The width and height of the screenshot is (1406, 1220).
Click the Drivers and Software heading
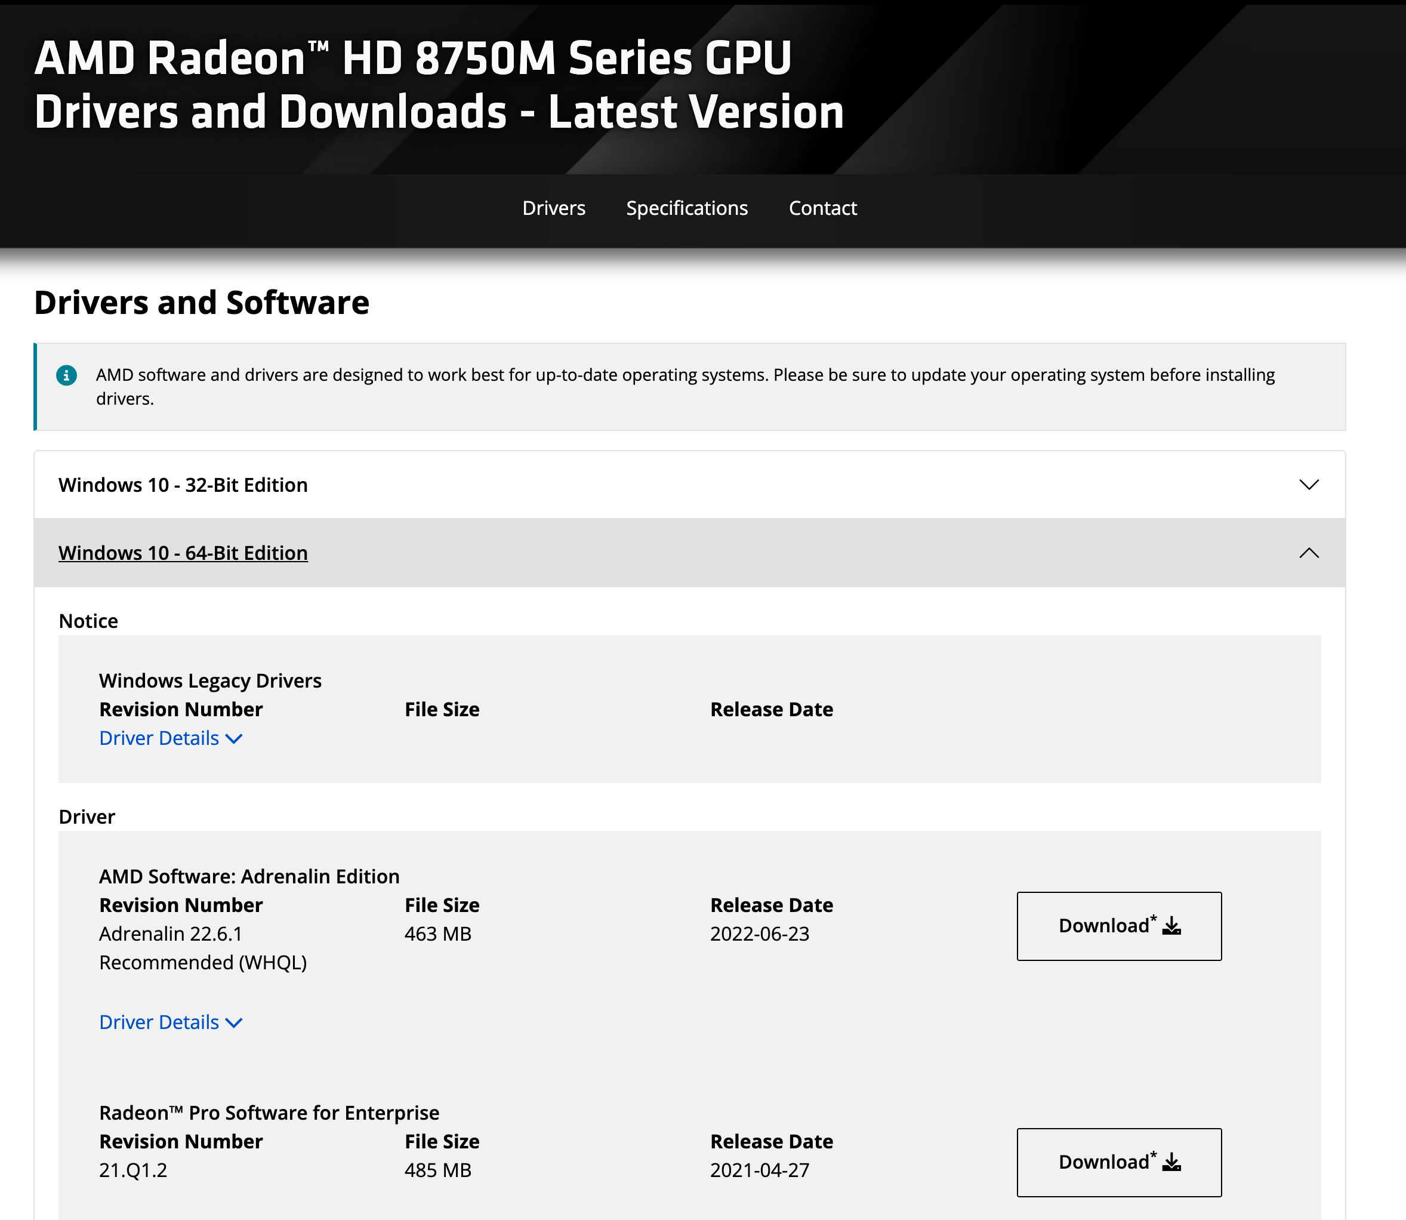202,302
